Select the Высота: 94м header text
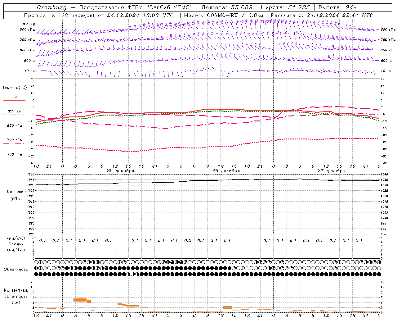This screenshot has height=318, width=397. pyautogui.click(x=338, y=7)
